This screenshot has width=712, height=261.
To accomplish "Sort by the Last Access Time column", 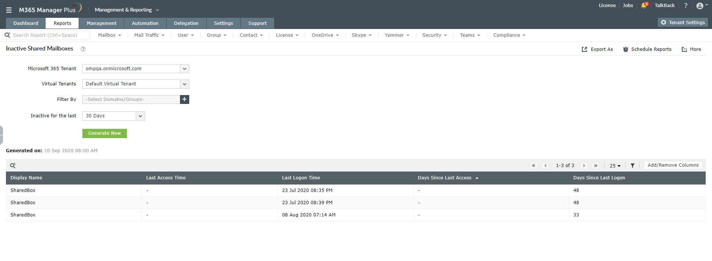I will [x=166, y=178].
